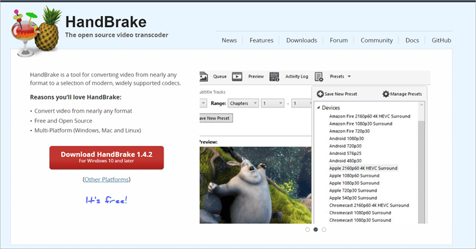The height and width of the screenshot is (249, 476).
Task: Select Apple 720p30 Surround preset
Action: (x=353, y=190)
